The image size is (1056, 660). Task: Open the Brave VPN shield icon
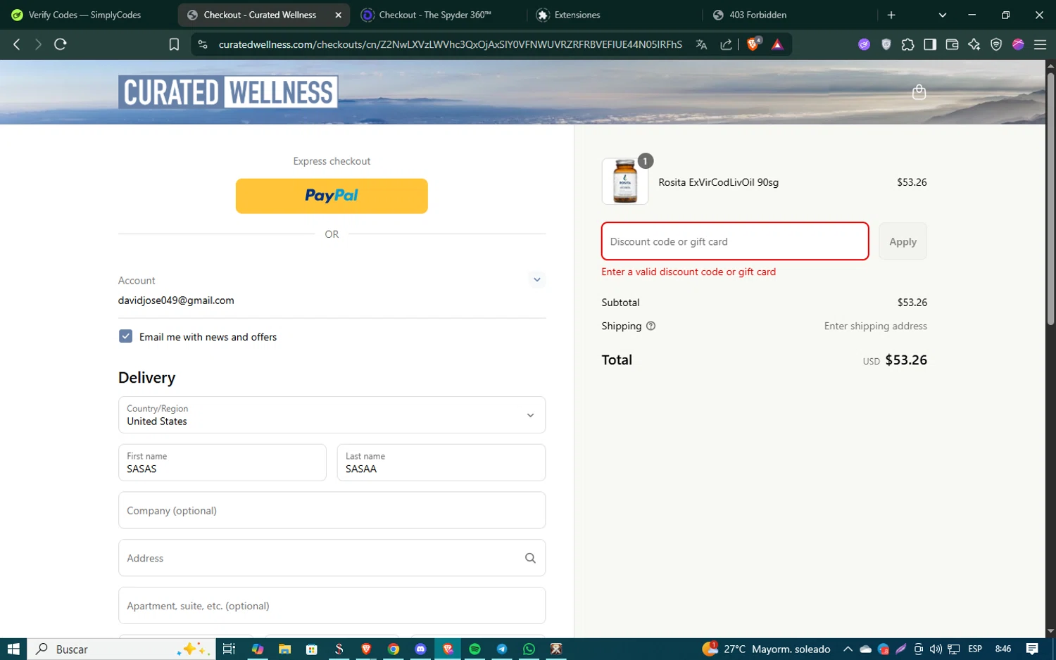pos(996,44)
